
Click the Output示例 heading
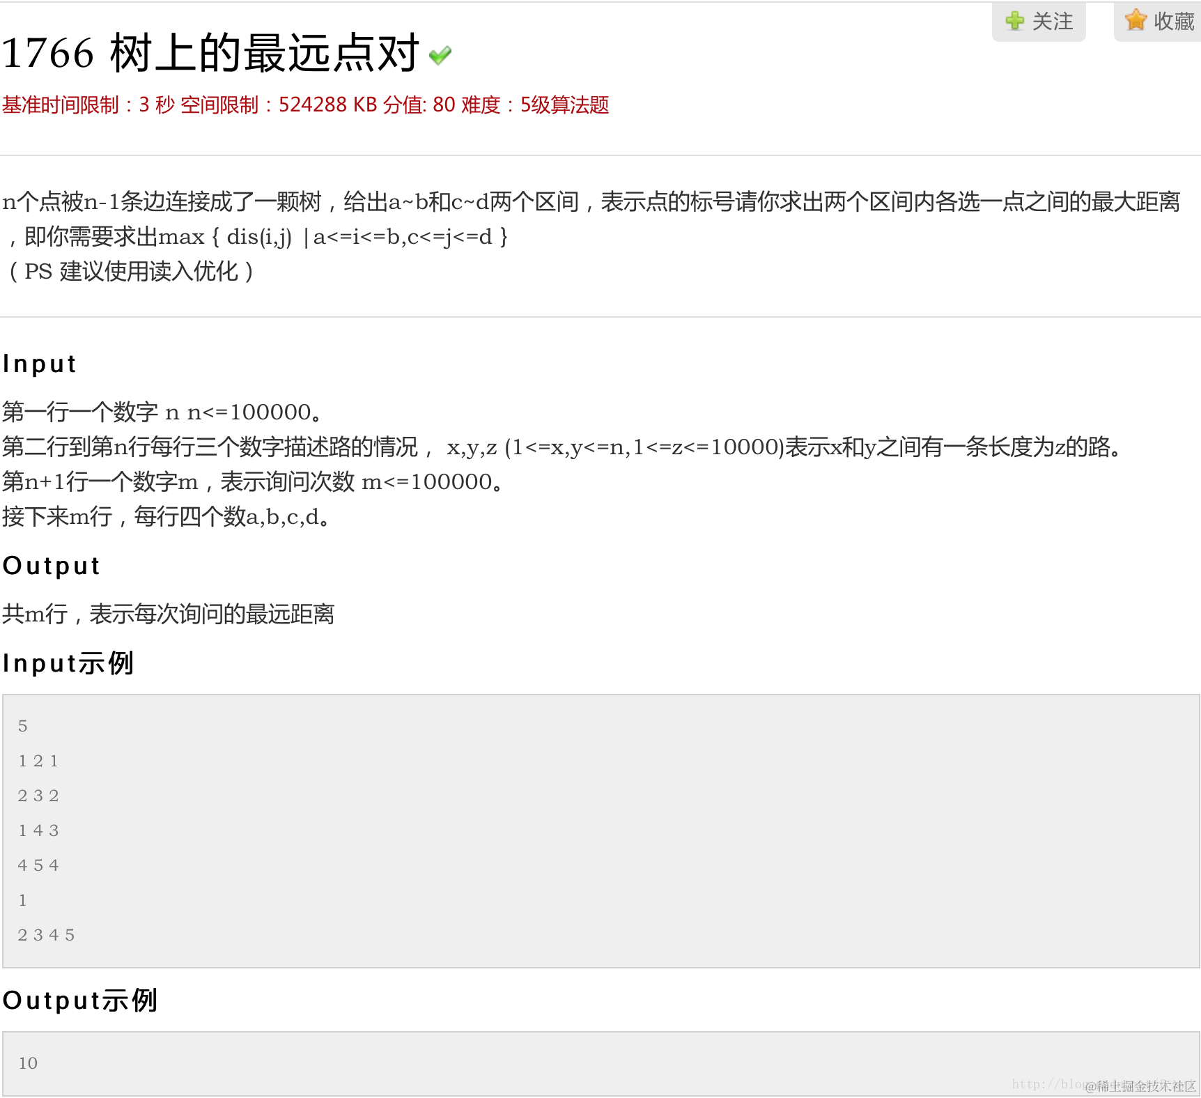click(80, 1000)
